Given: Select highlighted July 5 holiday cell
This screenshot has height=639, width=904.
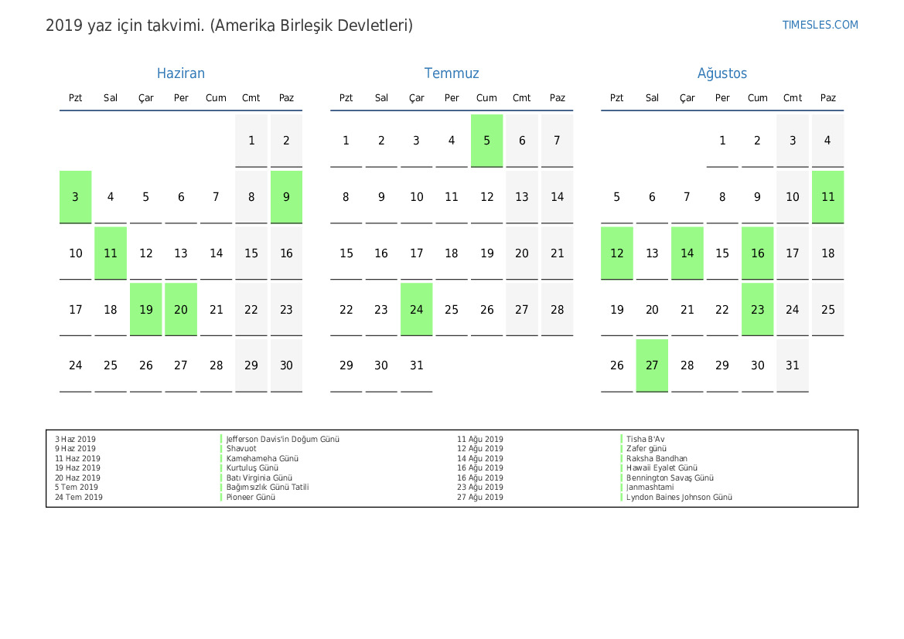Looking at the screenshot, I should click(x=486, y=141).
